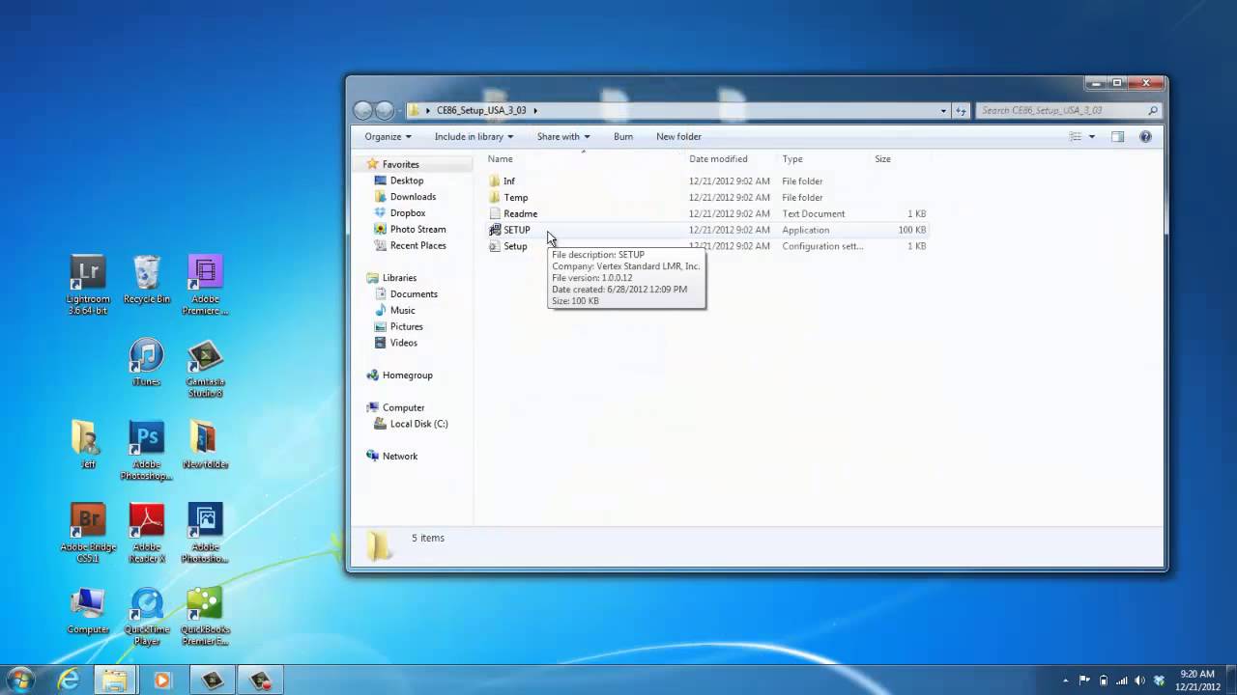Viewport: 1237px width, 695px height.
Task: Show hidden icons in the system tray
Action: 1066,680
